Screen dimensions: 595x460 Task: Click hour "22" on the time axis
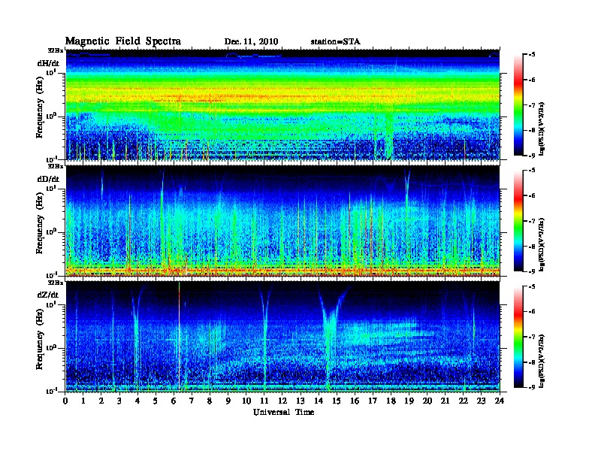[x=464, y=401]
